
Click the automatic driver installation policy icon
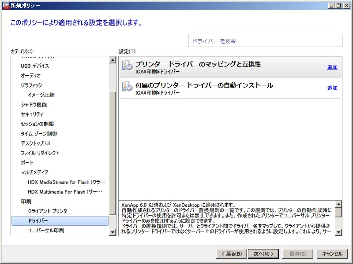coord(127,87)
